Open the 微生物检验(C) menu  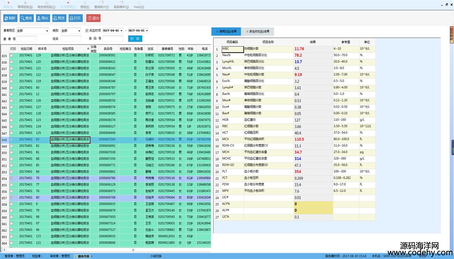(46, 5)
